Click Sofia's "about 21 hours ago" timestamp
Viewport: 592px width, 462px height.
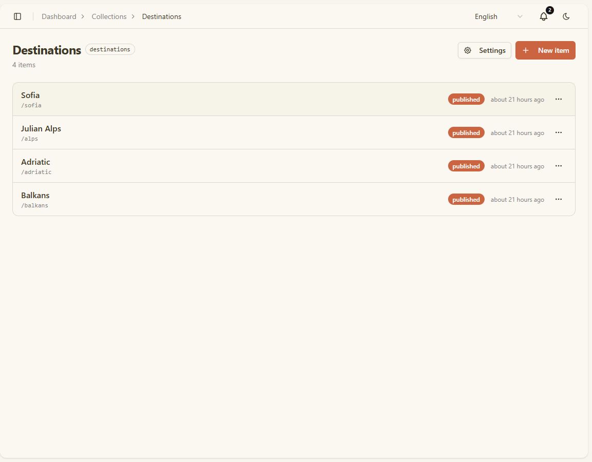point(517,100)
